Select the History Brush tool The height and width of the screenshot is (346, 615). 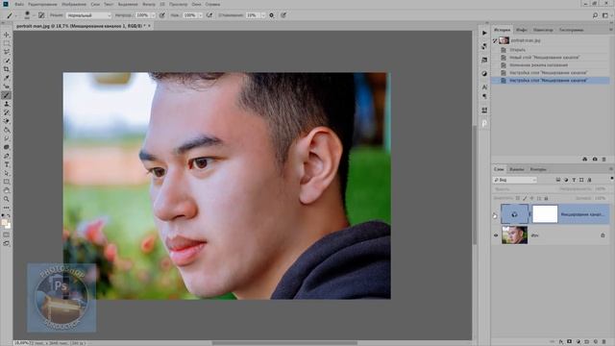coord(7,112)
